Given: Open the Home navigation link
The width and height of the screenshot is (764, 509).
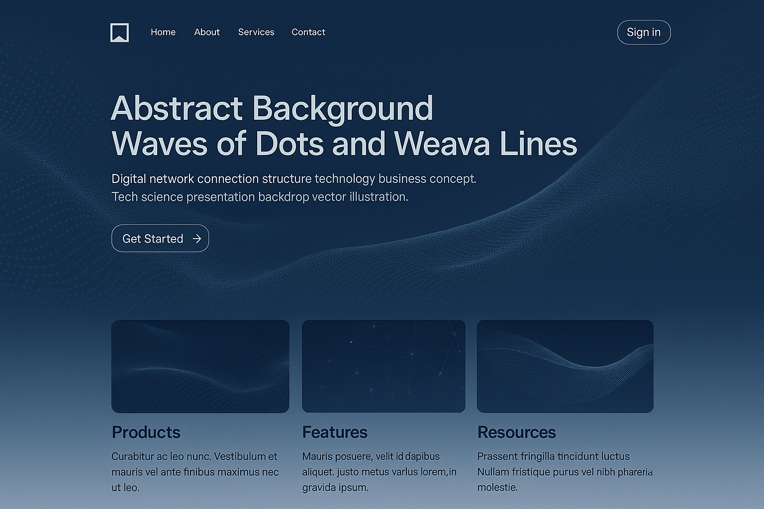Looking at the screenshot, I should tap(163, 32).
